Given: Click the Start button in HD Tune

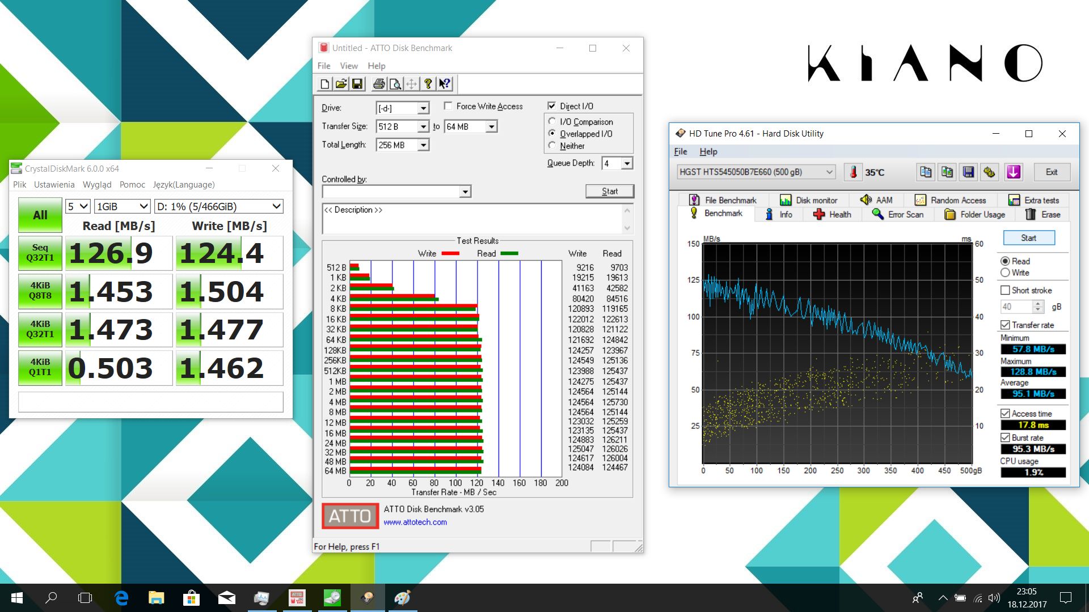Looking at the screenshot, I should click(x=1028, y=237).
